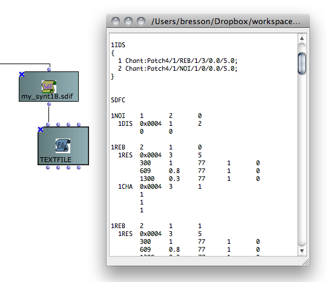
Task: Click the blue scrollbar thumb in text window
Action: click(302, 64)
